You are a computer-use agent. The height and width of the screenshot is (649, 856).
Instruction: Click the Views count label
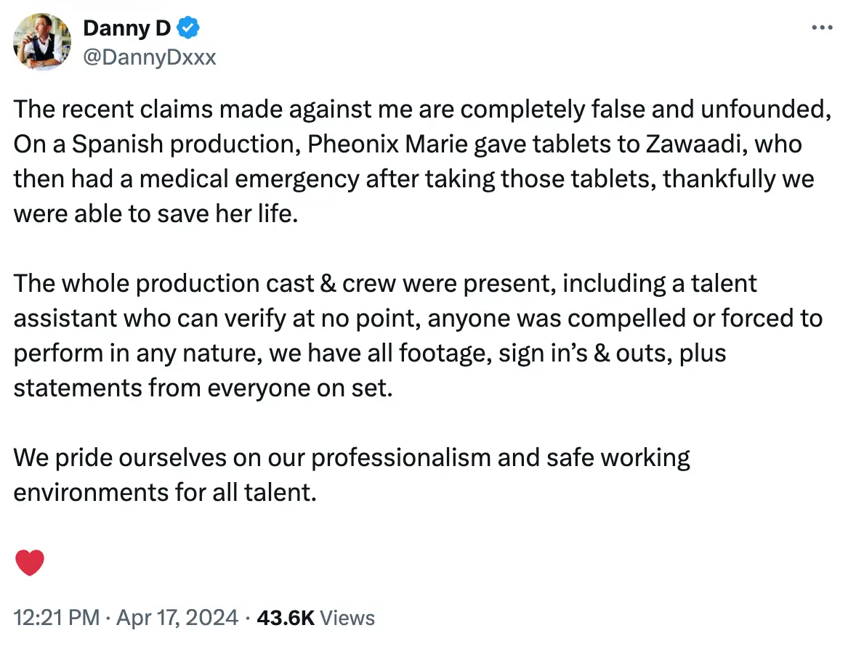[347, 618]
